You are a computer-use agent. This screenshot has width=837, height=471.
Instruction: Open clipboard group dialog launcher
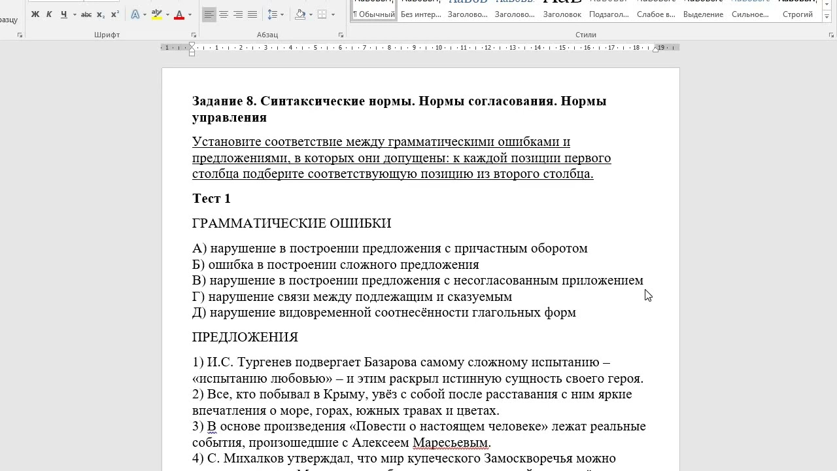(20, 35)
